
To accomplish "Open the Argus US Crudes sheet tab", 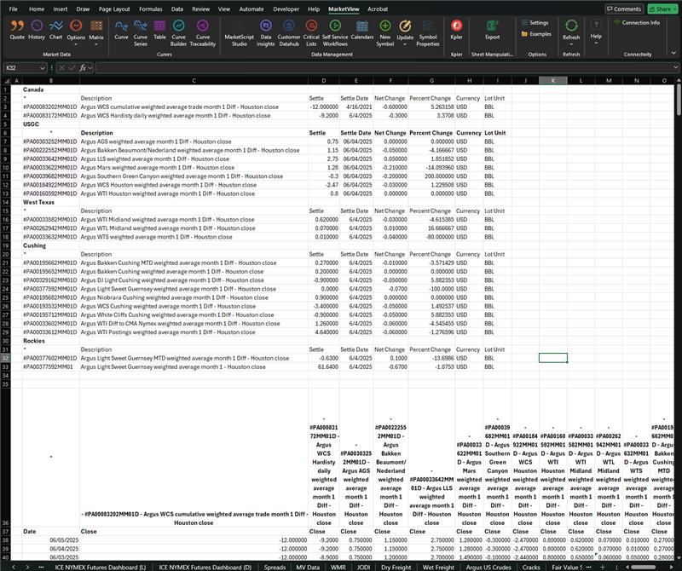I will point(488,567).
